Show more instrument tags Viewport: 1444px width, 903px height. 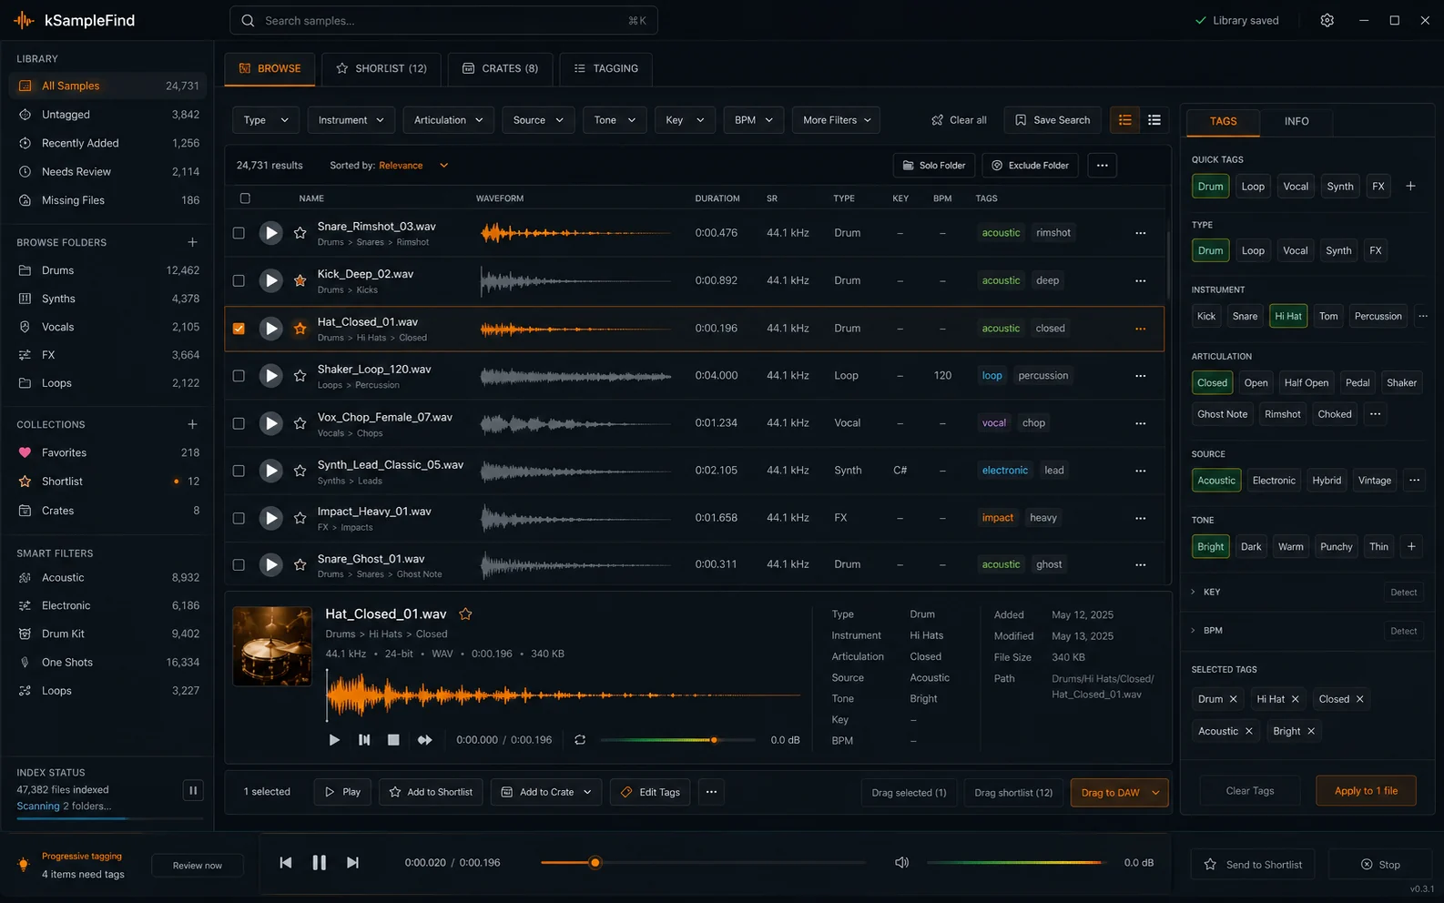[x=1423, y=316]
